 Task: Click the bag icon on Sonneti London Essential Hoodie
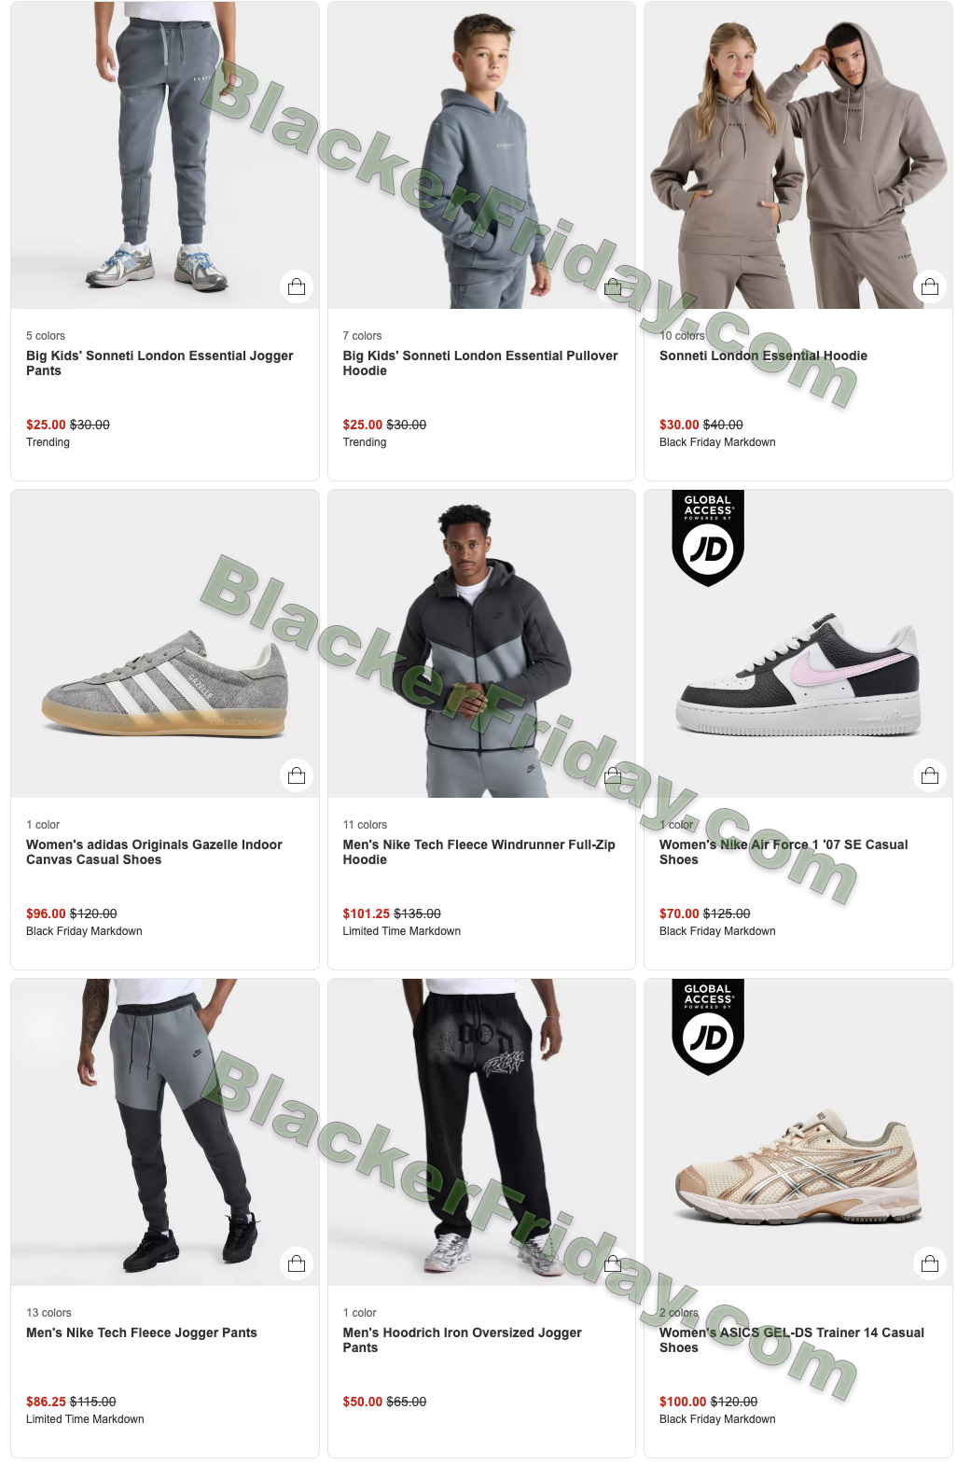930,286
